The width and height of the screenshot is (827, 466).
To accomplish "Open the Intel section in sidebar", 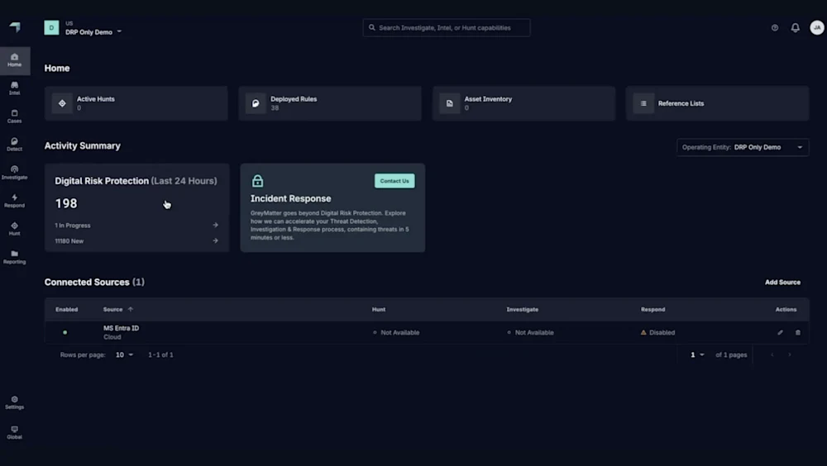I will point(14,88).
